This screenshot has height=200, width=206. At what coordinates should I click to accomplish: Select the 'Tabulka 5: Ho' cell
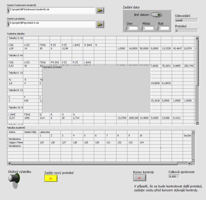[15, 55]
